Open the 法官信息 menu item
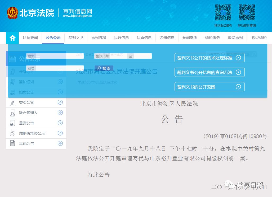 coord(144,38)
